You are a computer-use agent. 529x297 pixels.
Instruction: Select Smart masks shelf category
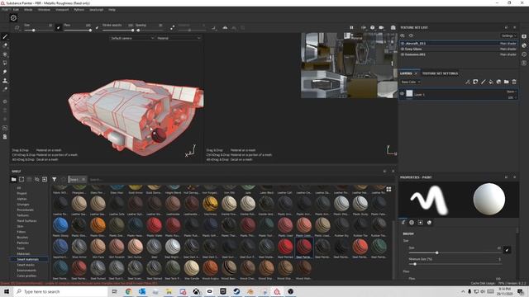[26, 265]
